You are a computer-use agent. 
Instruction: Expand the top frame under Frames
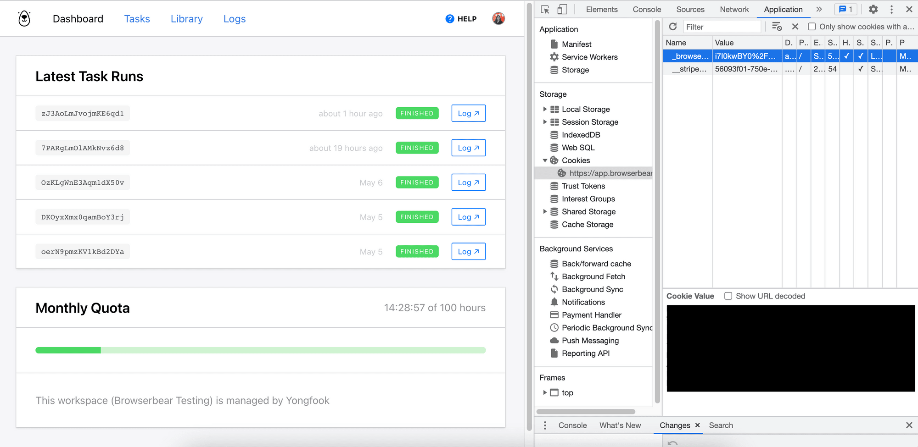pos(545,392)
